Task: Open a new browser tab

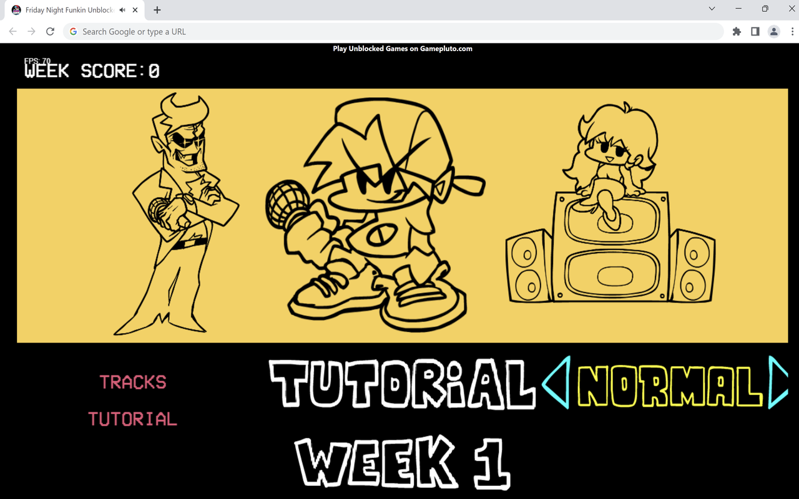Action: pyautogui.click(x=157, y=10)
